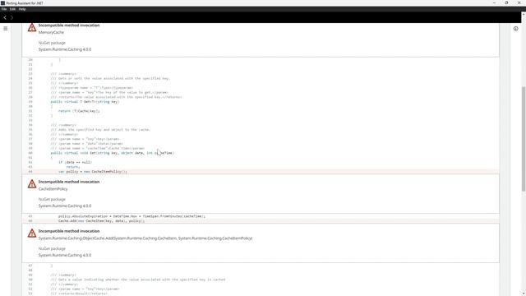Click System.Runtime.Caching 4.0.0 under MemoryCache
This screenshot has height=296, width=526.
tap(65, 49)
